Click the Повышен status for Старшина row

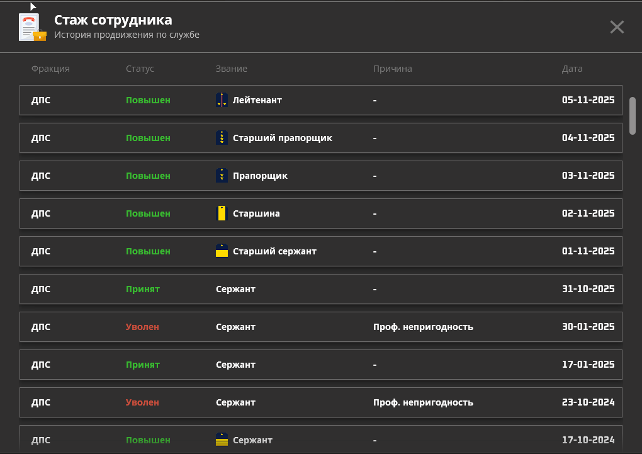coord(148,213)
